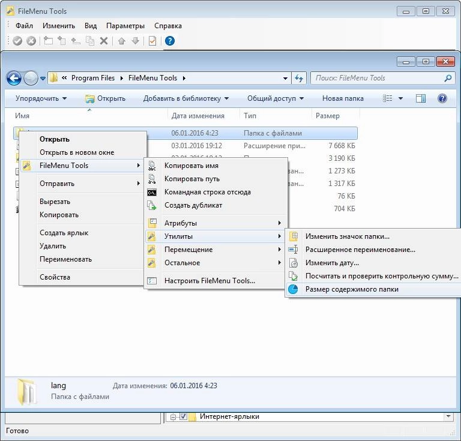Click the Program Files breadcrumb
461x441 pixels.
93,78
